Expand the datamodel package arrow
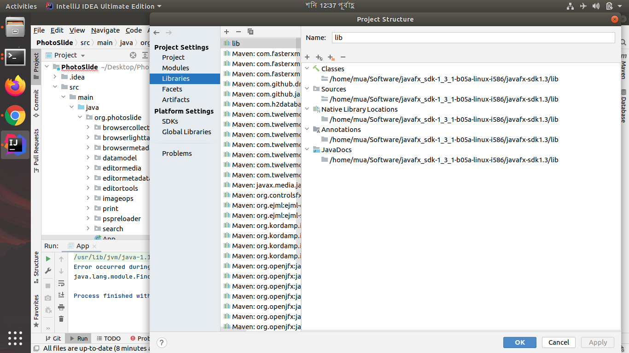The image size is (629, 353). [88, 158]
